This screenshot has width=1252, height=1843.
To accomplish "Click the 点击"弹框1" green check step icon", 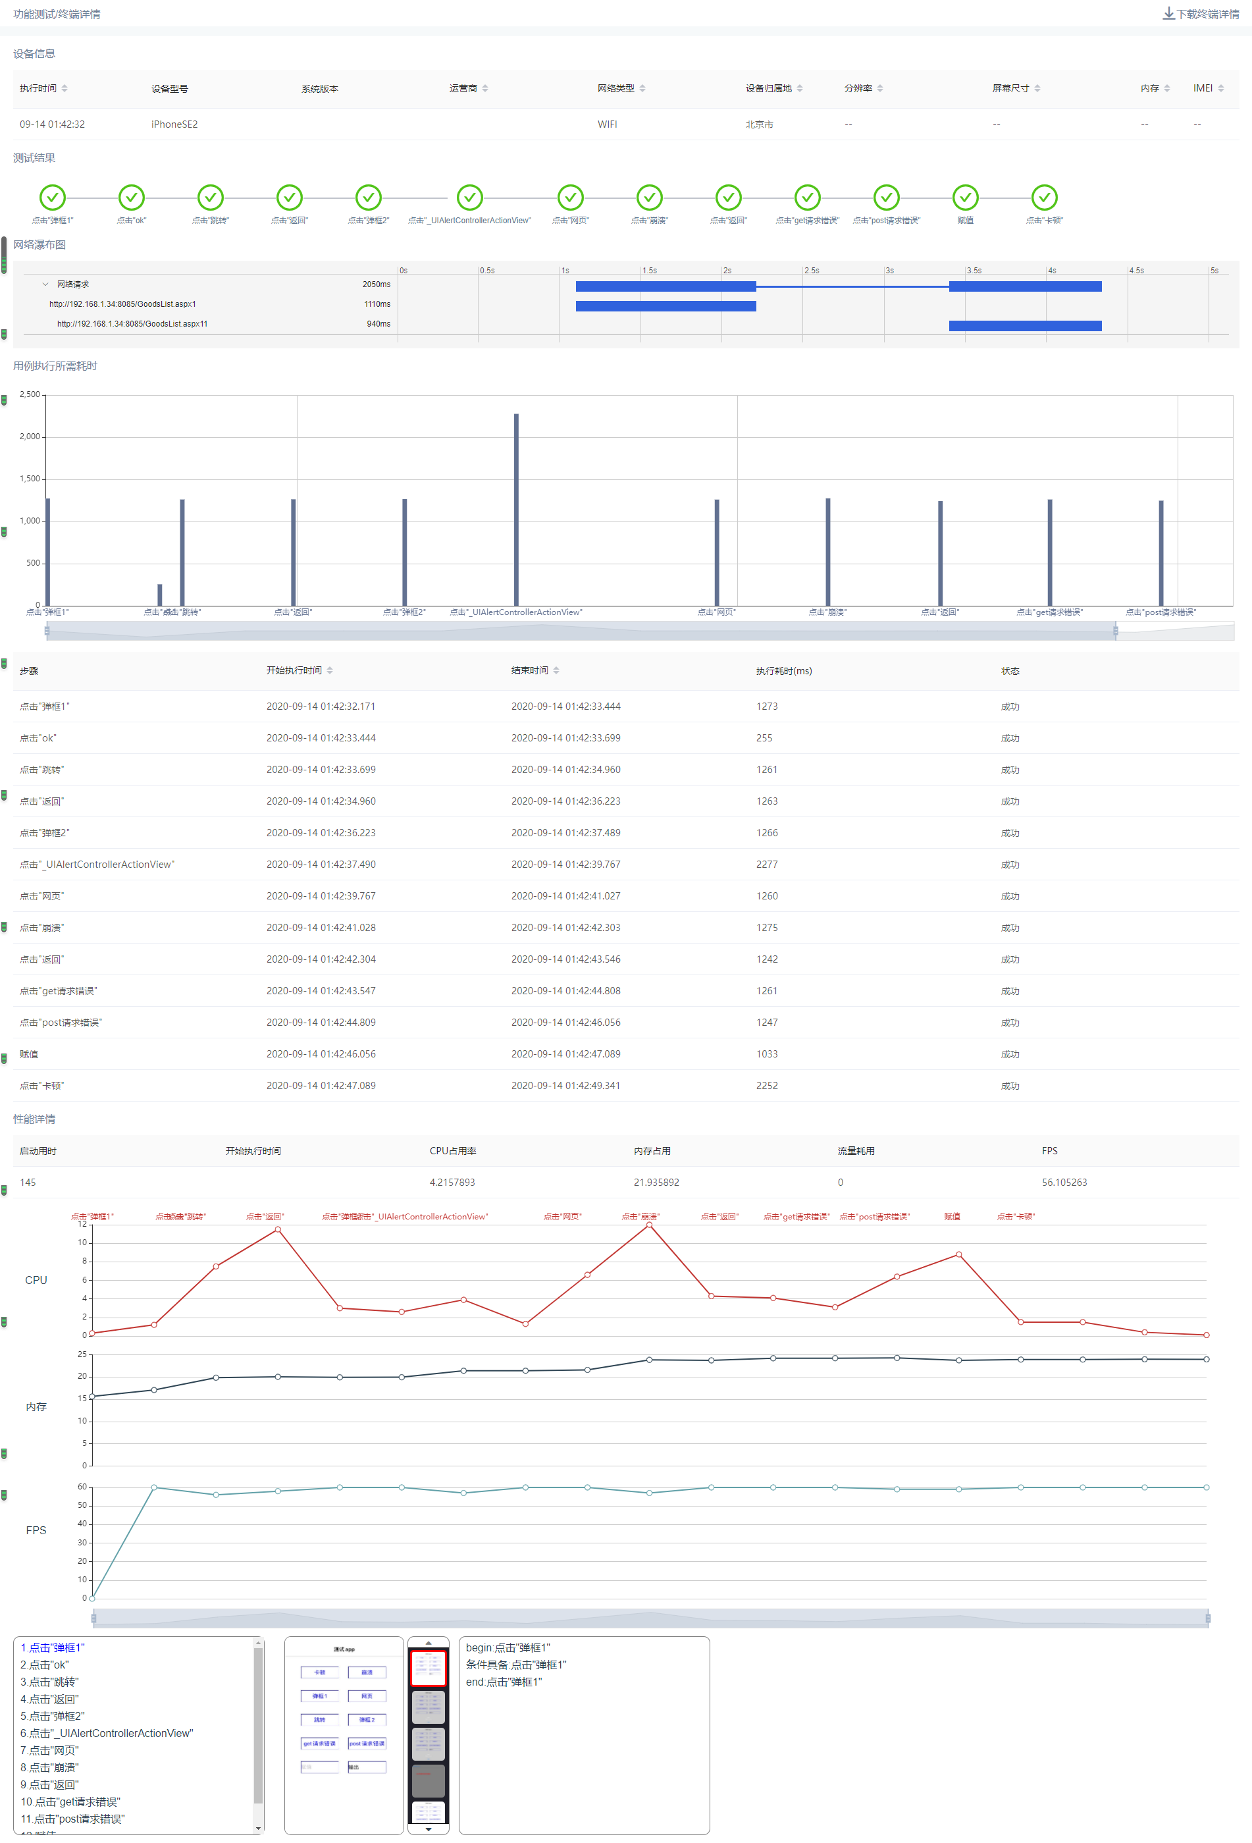I will click(x=53, y=197).
